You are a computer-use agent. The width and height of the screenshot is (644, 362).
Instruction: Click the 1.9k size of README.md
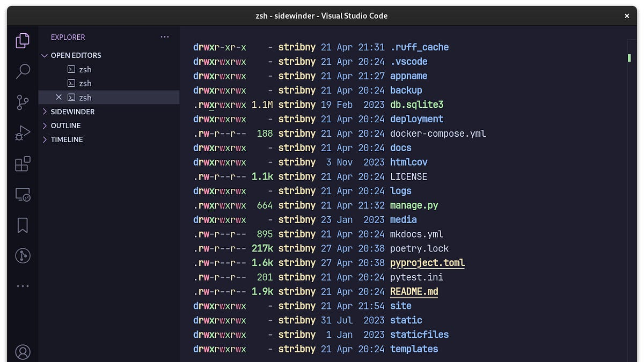pyautogui.click(x=262, y=292)
